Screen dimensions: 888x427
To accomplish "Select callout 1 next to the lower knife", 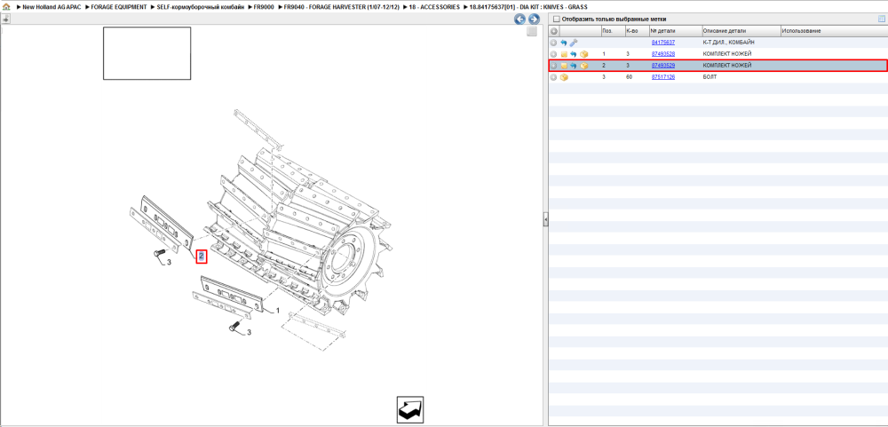I will tap(277, 311).
